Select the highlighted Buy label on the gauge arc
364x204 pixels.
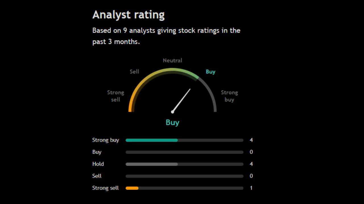(210, 72)
